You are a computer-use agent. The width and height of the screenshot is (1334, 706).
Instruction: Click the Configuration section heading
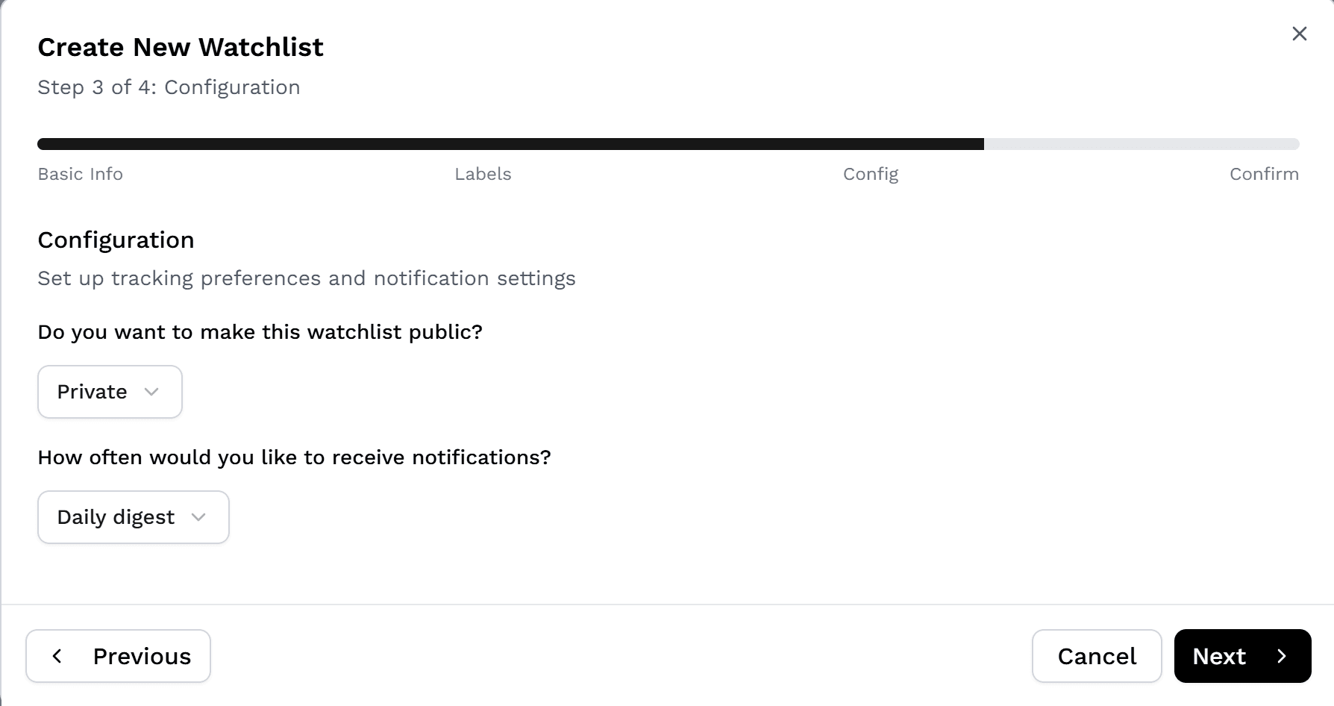[x=116, y=240]
